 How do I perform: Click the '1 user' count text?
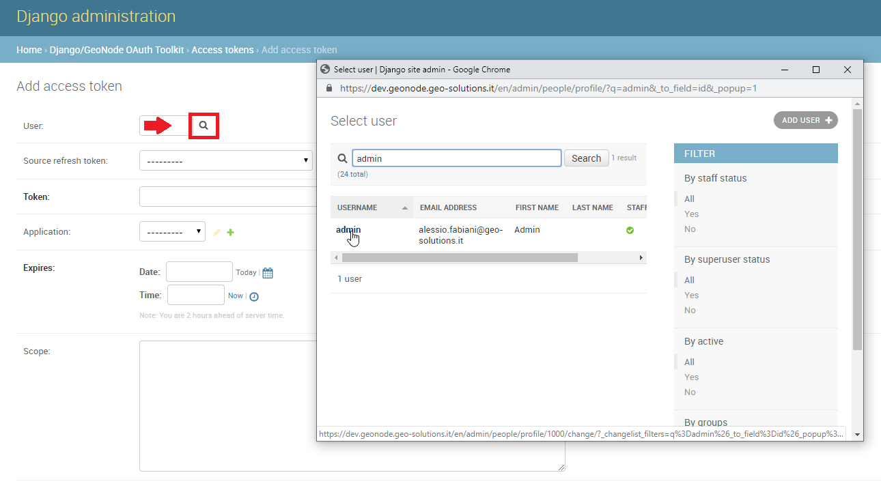coord(350,279)
